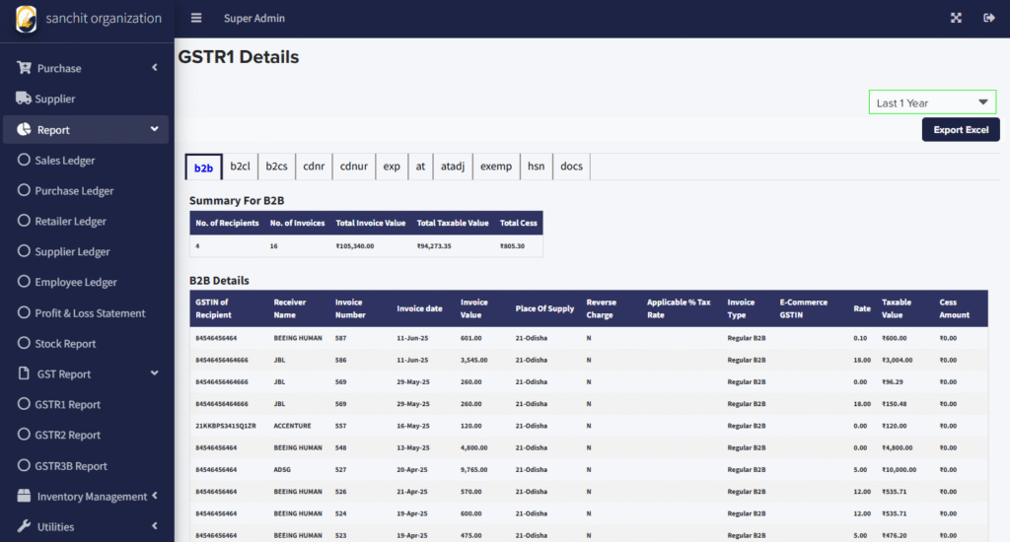Click the logout icon in header
This screenshot has width=1010, height=542.
coord(988,18)
